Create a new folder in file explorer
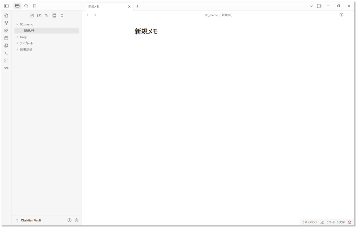Image resolution: width=357 pixels, height=228 pixels. (39, 15)
